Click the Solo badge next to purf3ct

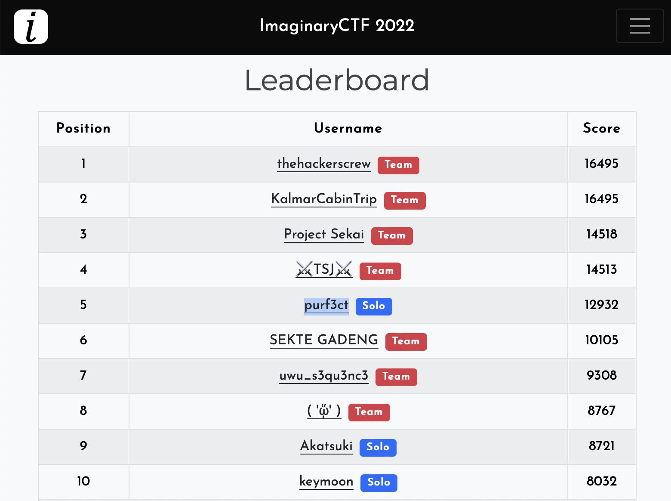[x=374, y=306]
